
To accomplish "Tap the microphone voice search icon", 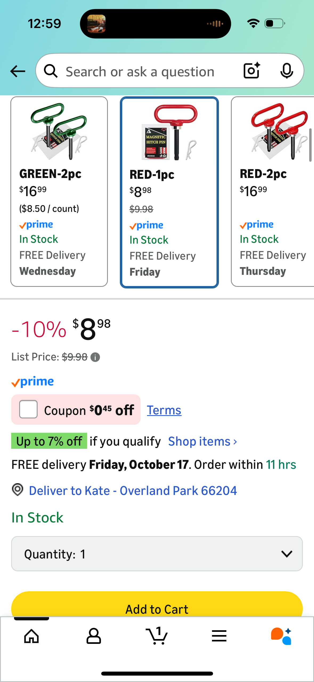I will coord(287,71).
